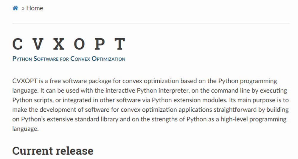
Task: Click the word "straightforward" in the paragraph
Action: [235, 109]
